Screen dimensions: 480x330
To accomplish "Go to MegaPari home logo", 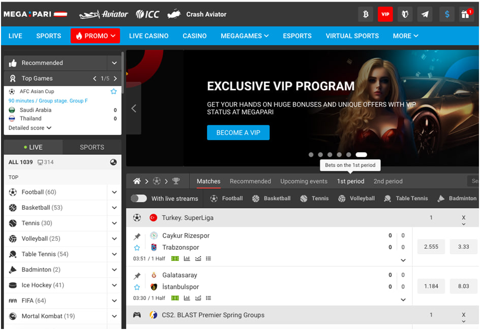I will (x=35, y=14).
